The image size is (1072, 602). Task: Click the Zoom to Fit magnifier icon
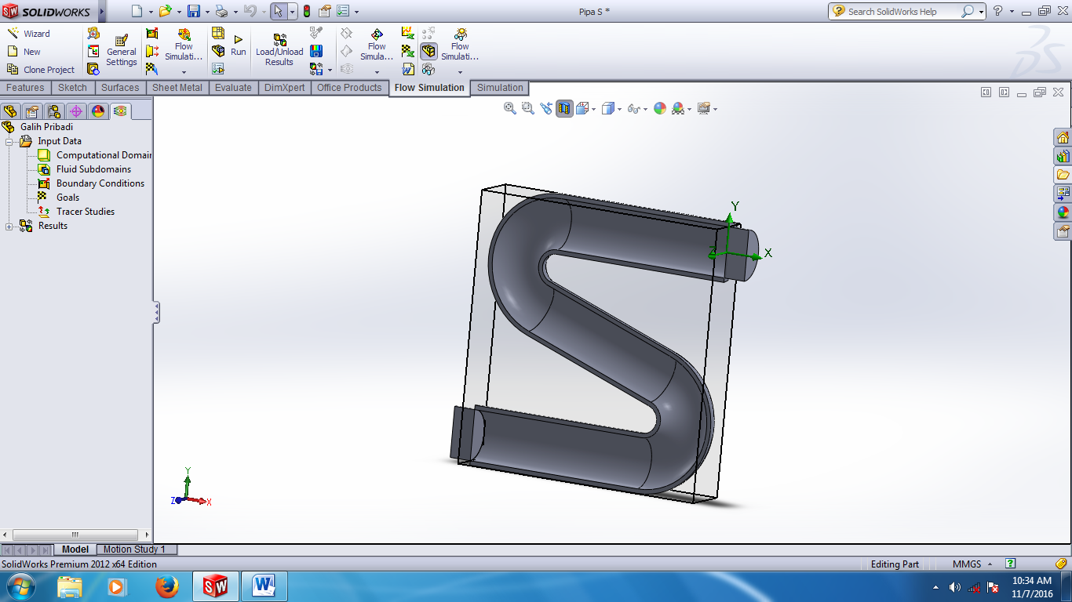(x=509, y=107)
